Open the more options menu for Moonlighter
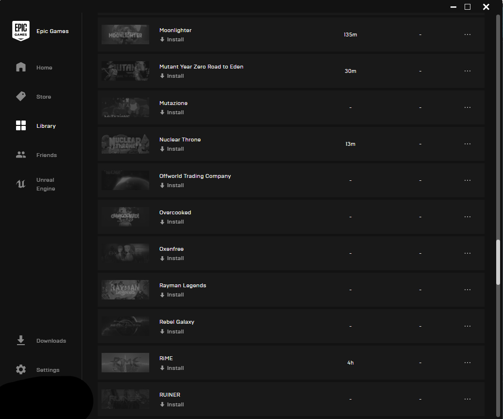503x419 pixels. (468, 35)
